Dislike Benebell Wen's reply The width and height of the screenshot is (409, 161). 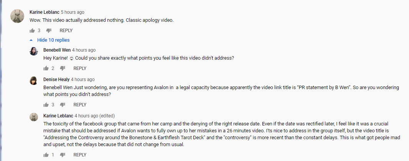[63, 68]
